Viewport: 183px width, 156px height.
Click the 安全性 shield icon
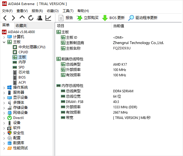[x=10, y=133]
